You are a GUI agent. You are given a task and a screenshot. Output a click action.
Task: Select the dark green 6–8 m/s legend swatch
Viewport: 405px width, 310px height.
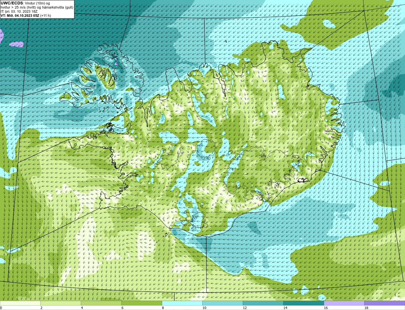pyautogui.click(x=142, y=303)
